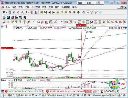Image resolution: width=128 pixels, height=98 pixels.
Task: Click the 论坛 button in title bar
Action: tap(90, 3)
